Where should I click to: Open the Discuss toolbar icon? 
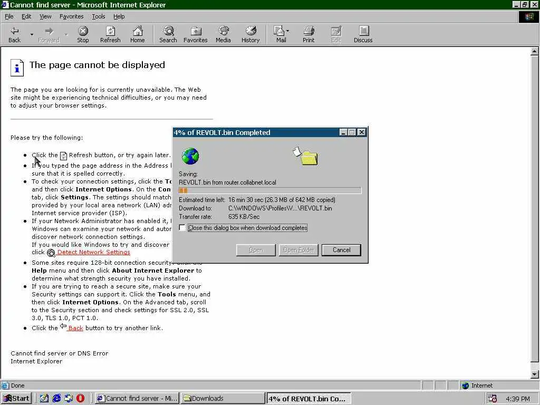(363, 34)
